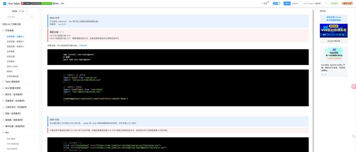
Task: Click the 文档搜索 search input field
Action: point(18,17)
